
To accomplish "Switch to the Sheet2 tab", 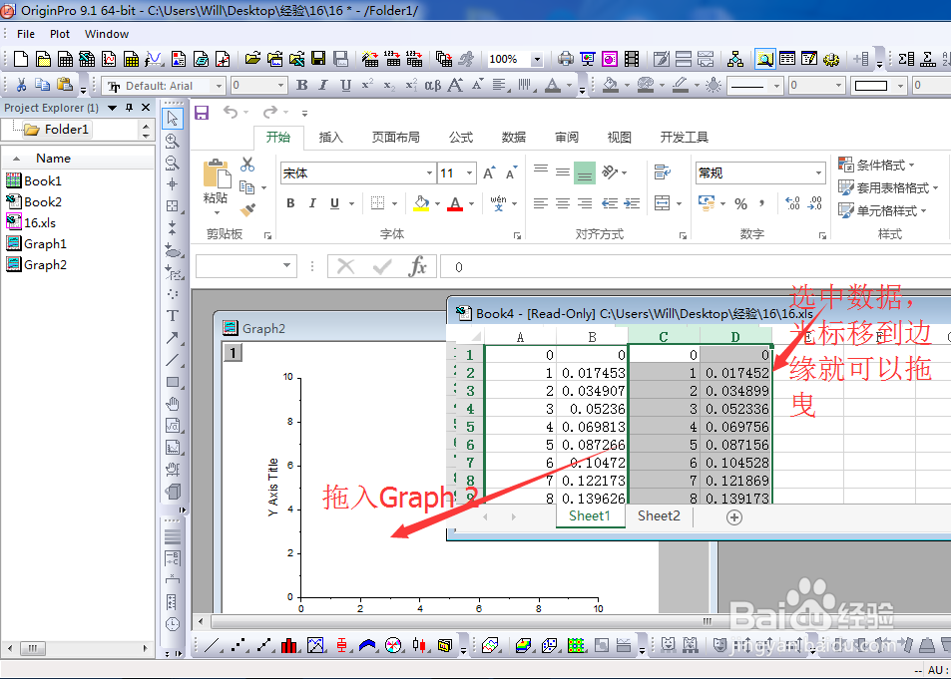I will [659, 515].
